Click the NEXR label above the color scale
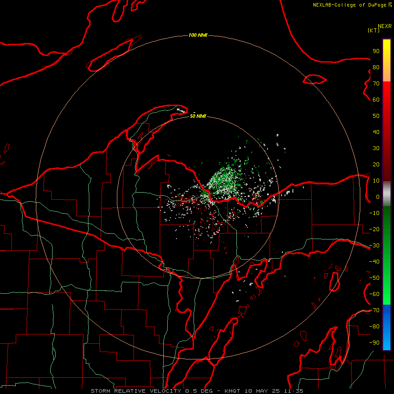This screenshot has width=394, height=394. [385, 26]
